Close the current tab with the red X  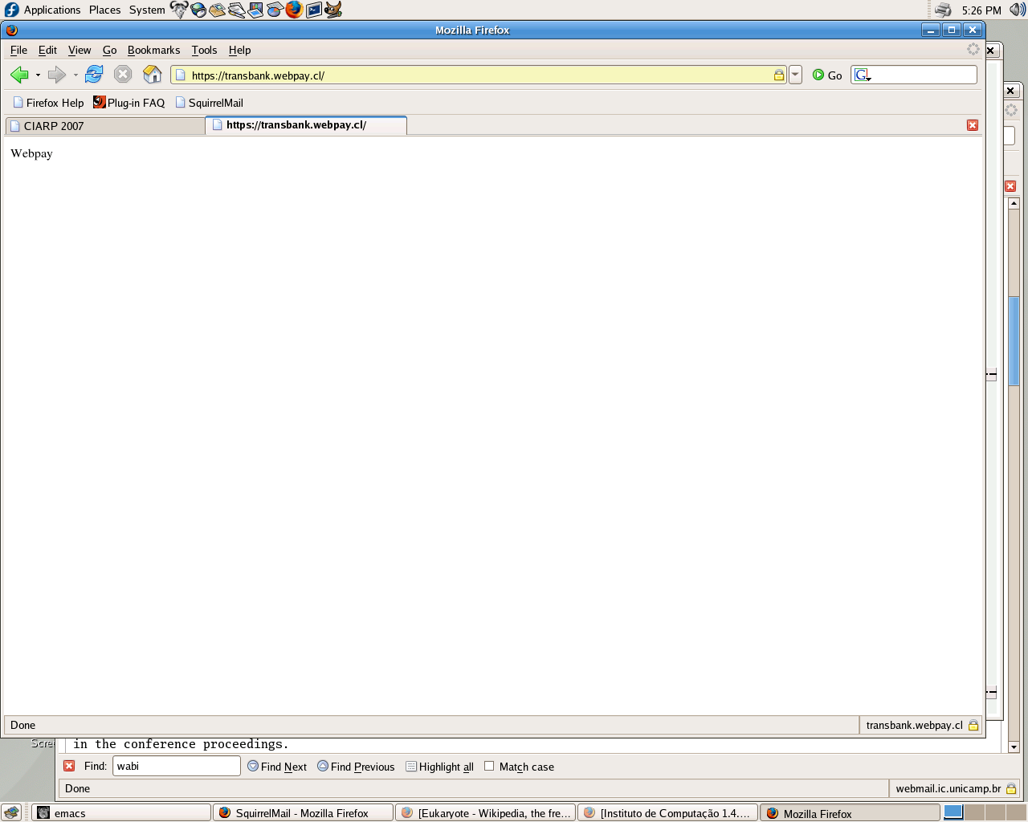click(973, 125)
